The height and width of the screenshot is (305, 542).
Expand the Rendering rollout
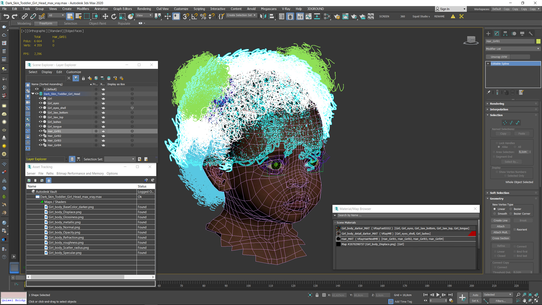(497, 104)
